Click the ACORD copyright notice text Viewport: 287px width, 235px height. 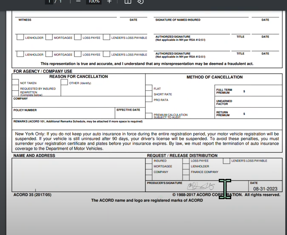[x=226, y=195]
